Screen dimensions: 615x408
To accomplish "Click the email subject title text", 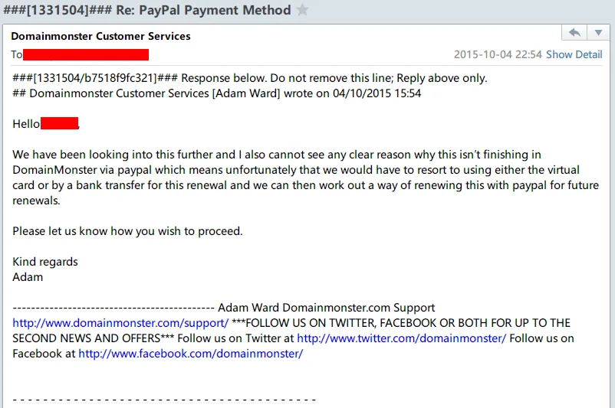I will [147, 10].
